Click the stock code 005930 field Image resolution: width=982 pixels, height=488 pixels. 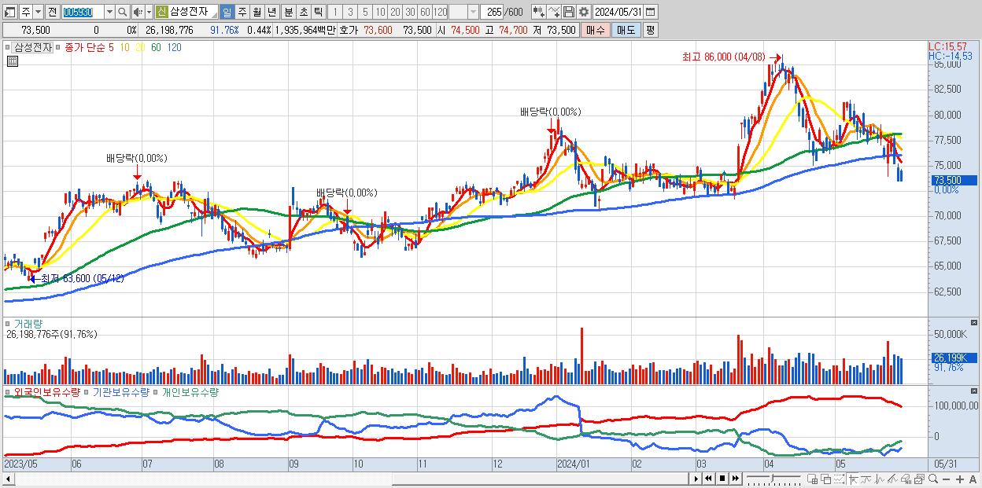(83, 12)
